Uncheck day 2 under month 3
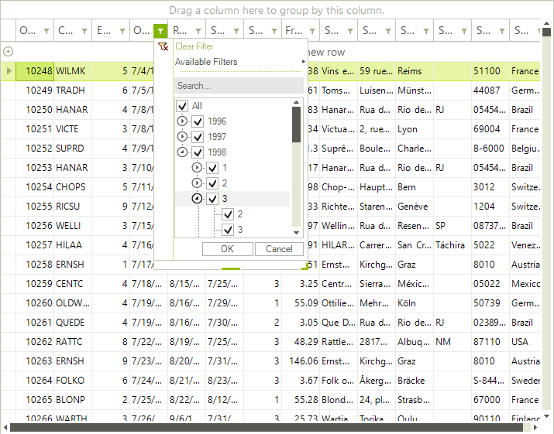 (x=228, y=214)
